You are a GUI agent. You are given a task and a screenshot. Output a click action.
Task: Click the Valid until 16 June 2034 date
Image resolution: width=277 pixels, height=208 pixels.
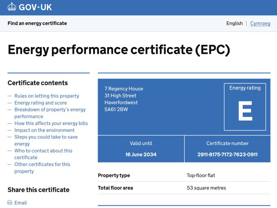tap(141, 154)
